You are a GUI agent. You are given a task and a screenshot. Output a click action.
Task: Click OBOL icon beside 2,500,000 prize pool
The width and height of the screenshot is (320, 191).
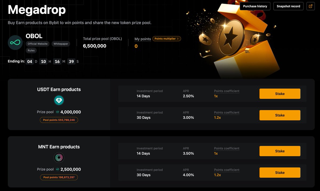(x=57, y=169)
